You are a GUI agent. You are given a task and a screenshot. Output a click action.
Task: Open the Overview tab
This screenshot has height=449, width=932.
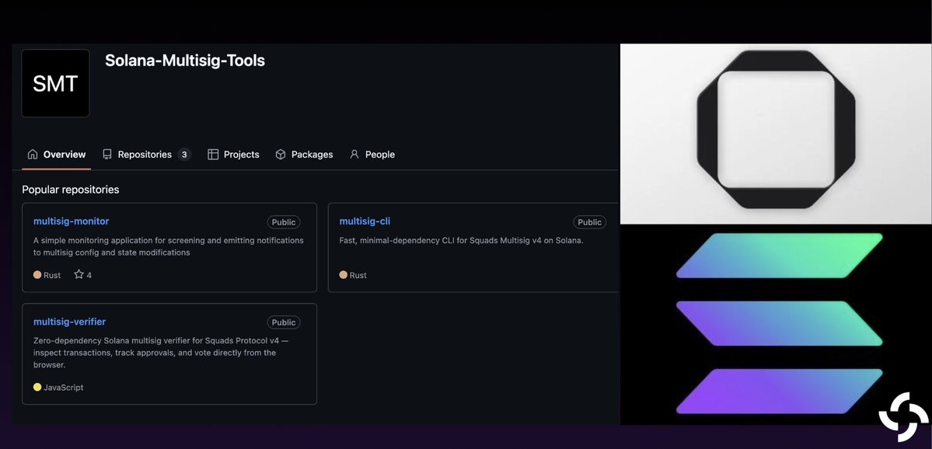(x=57, y=155)
